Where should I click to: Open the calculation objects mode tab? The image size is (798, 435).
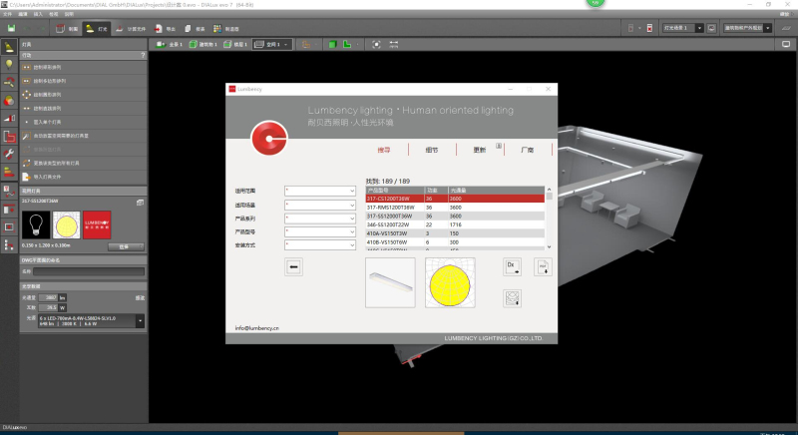click(x=131, y=29)
